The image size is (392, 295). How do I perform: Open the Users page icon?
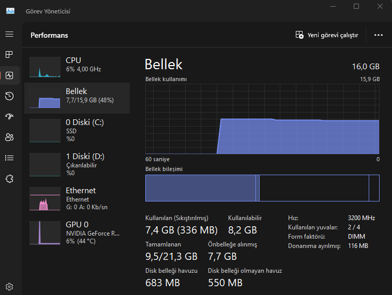click(x=9, y=137)
